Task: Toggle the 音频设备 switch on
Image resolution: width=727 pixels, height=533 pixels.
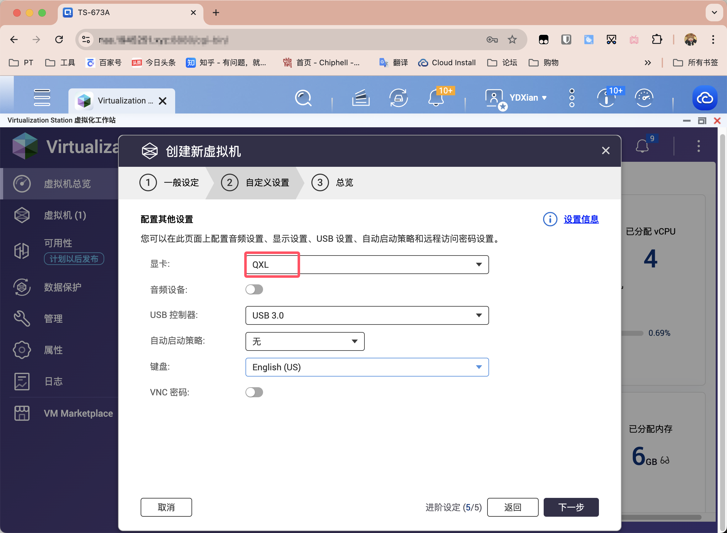Action: (255, 290)
